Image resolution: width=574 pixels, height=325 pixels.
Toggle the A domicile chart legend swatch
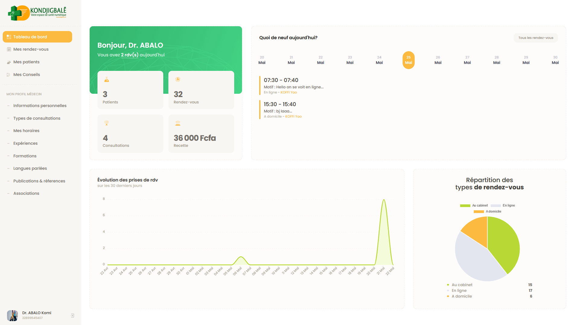[479, 212]
